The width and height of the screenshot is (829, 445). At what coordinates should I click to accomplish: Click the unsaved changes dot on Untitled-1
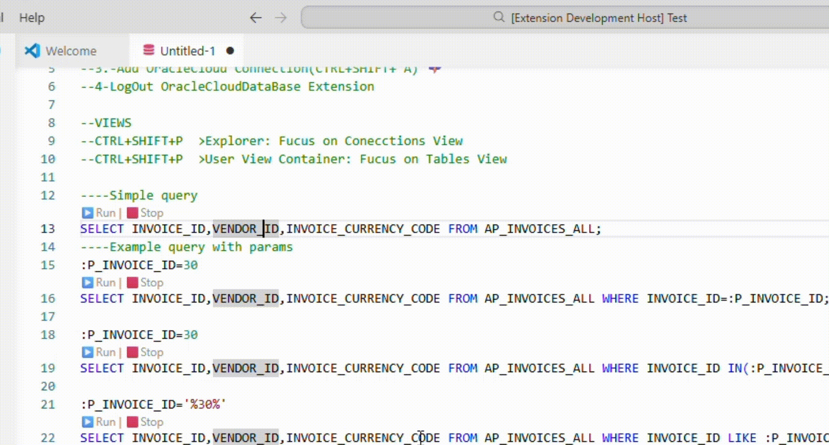(230, 50)
